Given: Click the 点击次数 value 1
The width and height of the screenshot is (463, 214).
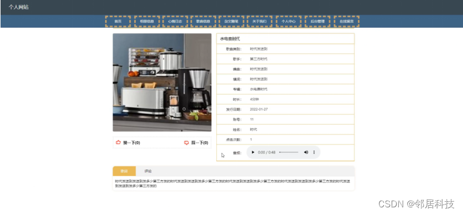Looking at the screenshot, I should pos(251,140).
